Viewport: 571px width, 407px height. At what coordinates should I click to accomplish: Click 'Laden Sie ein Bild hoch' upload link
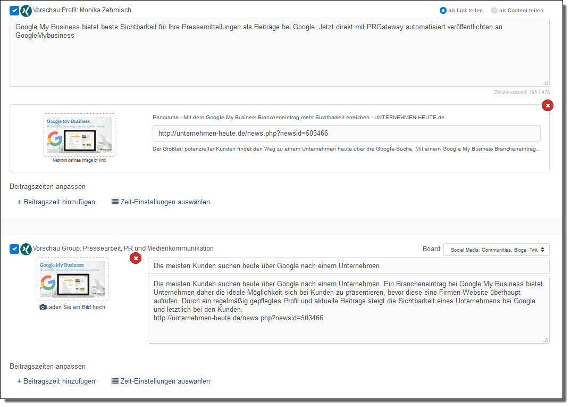[75, 307]
